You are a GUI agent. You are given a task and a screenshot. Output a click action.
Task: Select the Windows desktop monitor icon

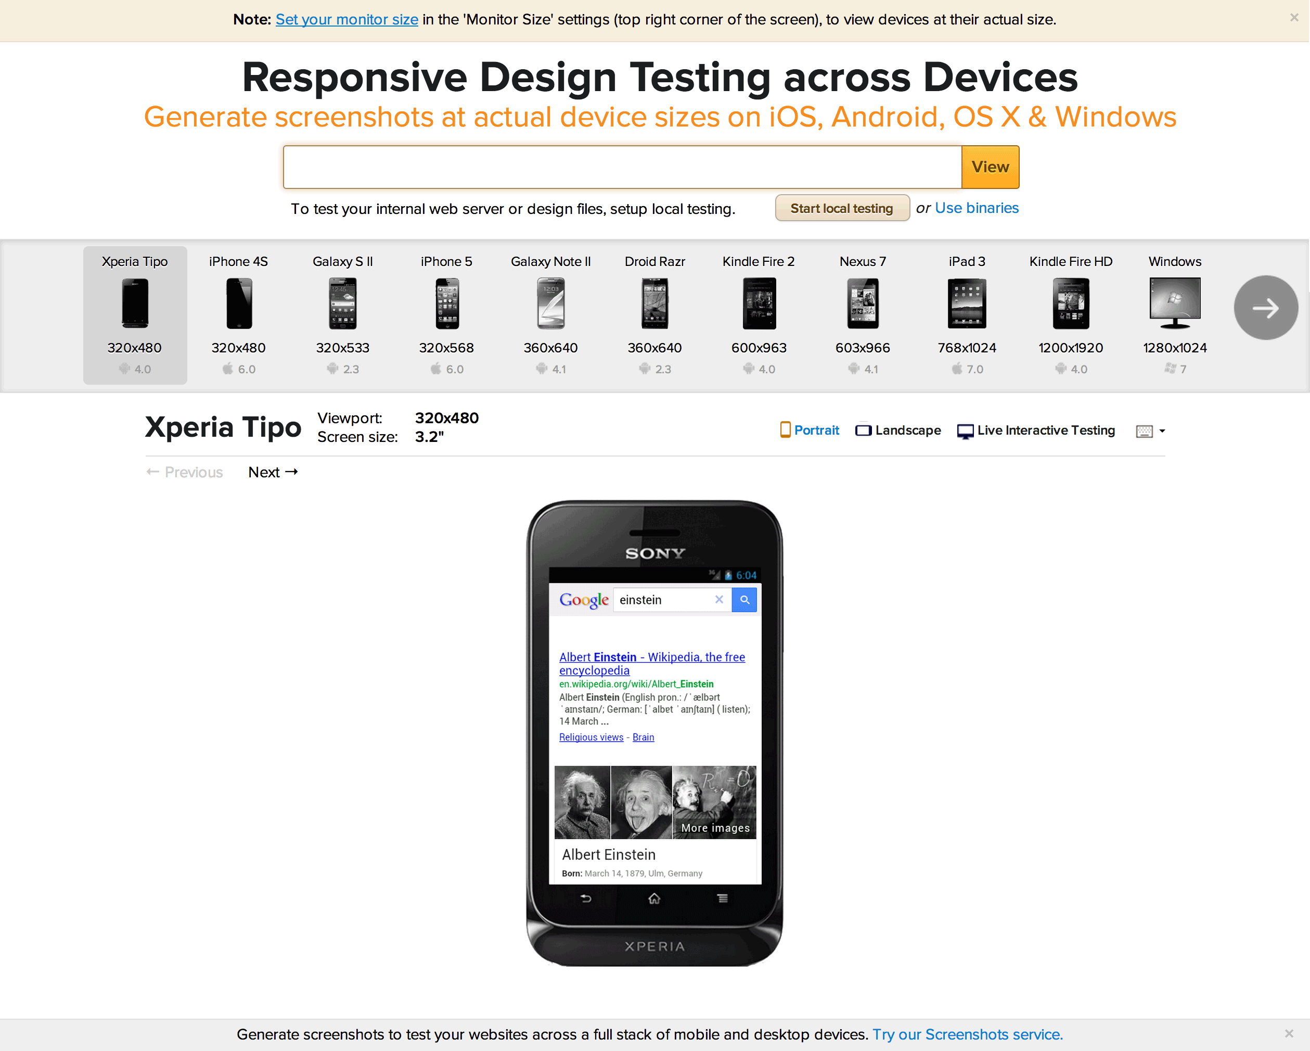coord(1175,303)
